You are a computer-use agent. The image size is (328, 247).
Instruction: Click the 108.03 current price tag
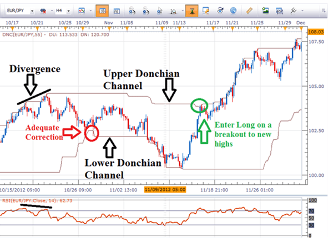[x=316, y=32]
